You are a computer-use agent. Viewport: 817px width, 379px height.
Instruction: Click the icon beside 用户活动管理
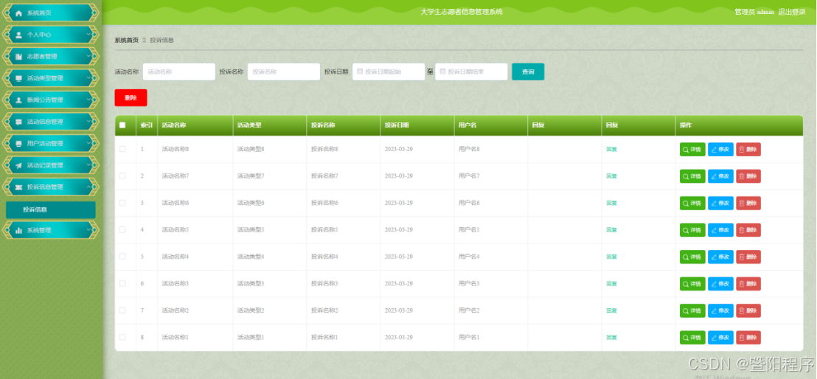click(x=18, y=143)
